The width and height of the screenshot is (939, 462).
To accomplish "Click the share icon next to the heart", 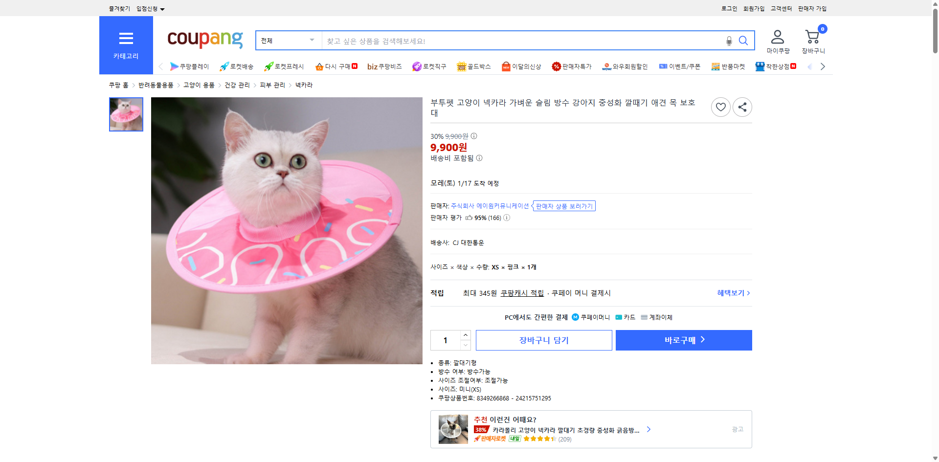I will point(742,107).
